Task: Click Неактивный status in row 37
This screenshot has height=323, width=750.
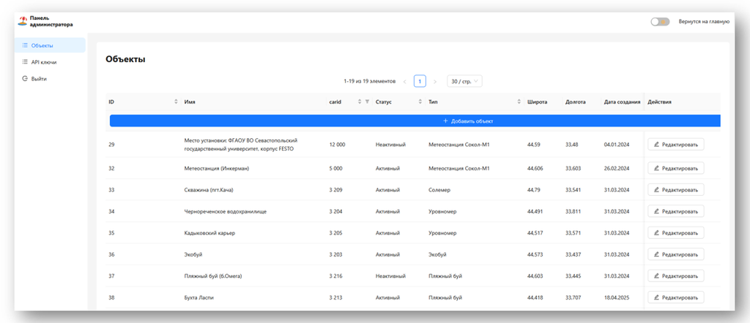Action: [391, 275]
